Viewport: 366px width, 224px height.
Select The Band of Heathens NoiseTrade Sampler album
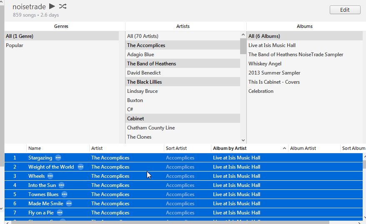click(x=305, y=54)
